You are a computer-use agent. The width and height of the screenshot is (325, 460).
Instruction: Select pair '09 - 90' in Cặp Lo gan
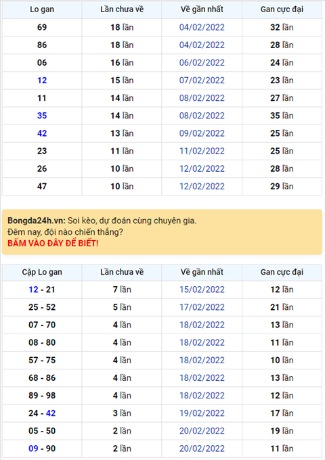[42, 448]
